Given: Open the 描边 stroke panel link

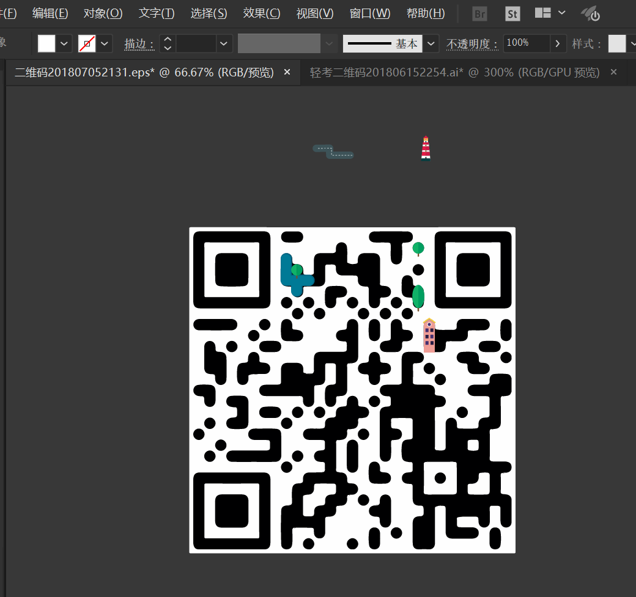Looking at the screenshot, I should point(139,44).
